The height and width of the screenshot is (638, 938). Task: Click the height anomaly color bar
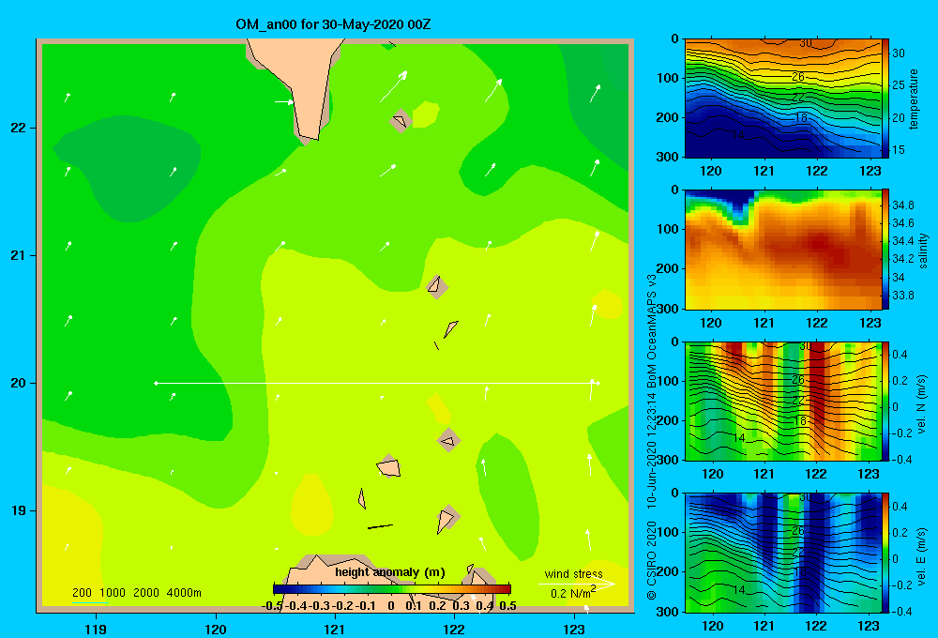coord(392,589)
